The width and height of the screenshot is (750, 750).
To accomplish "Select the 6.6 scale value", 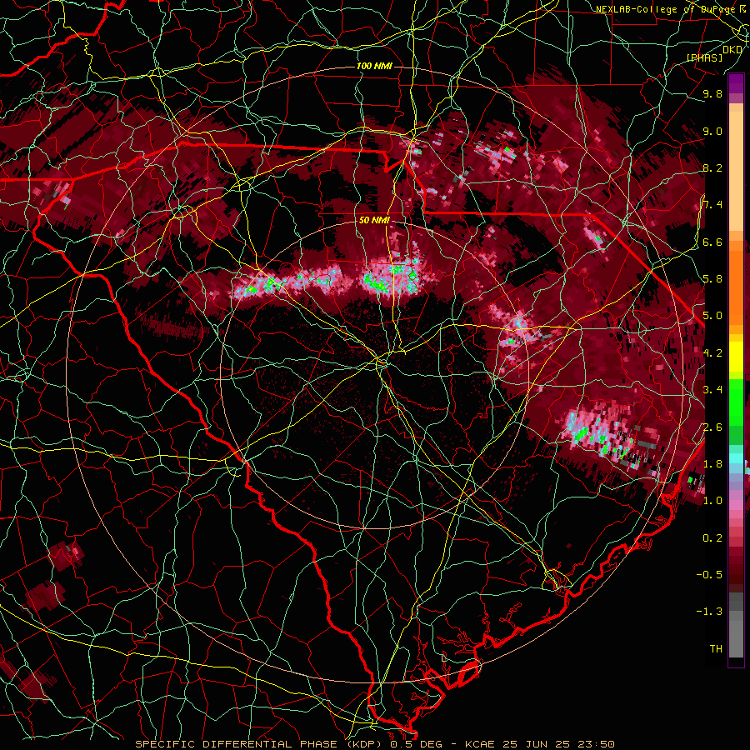I will point(712,242).
